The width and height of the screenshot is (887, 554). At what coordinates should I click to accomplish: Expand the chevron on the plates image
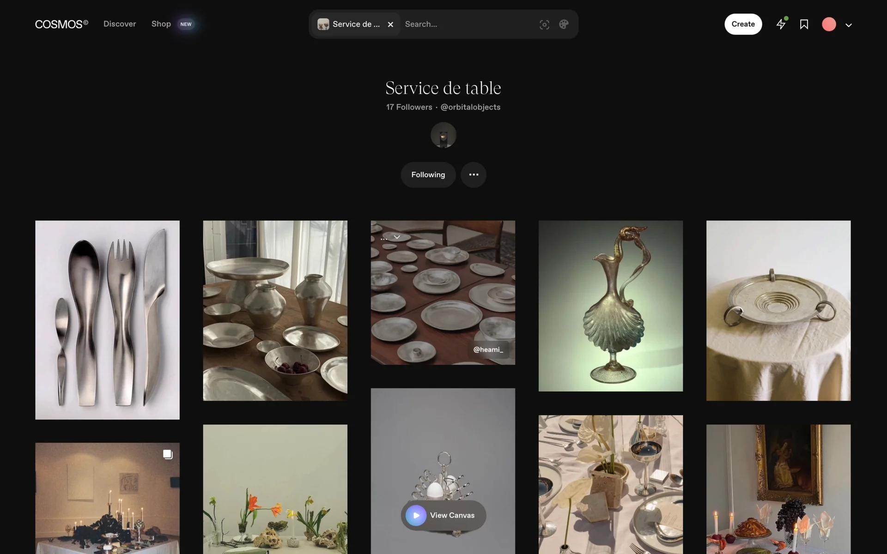click(x=397, y=237)
